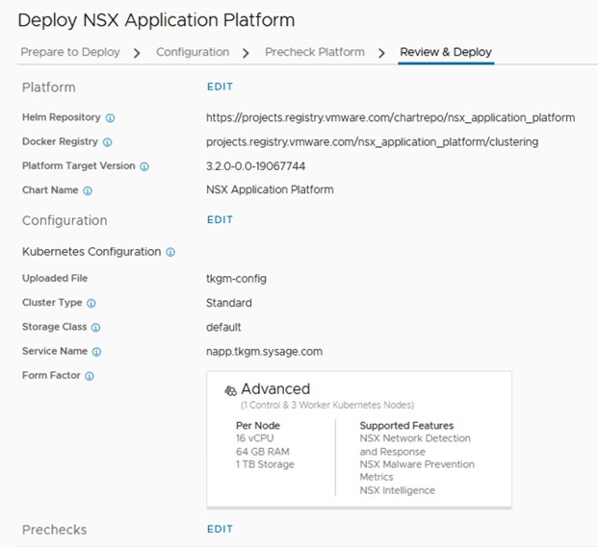Image resolution: width=598 pixels, height=547 pixels.
Task: Click info icon beside Docker Registry
Action: (x=107, y=142)
